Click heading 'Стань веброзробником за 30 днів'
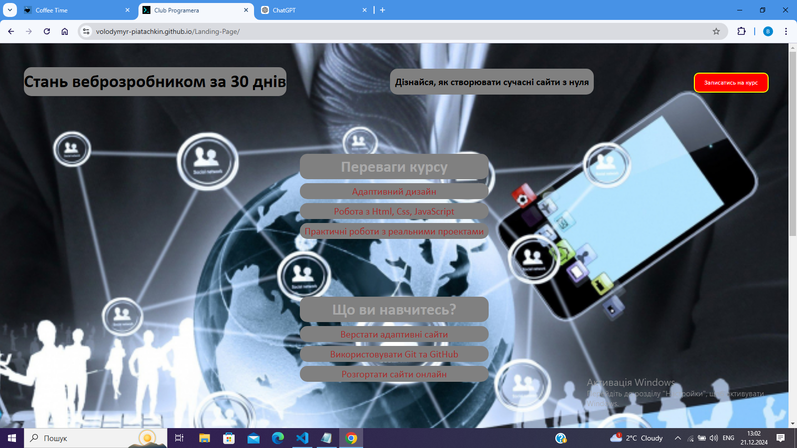 click(155, 82)
